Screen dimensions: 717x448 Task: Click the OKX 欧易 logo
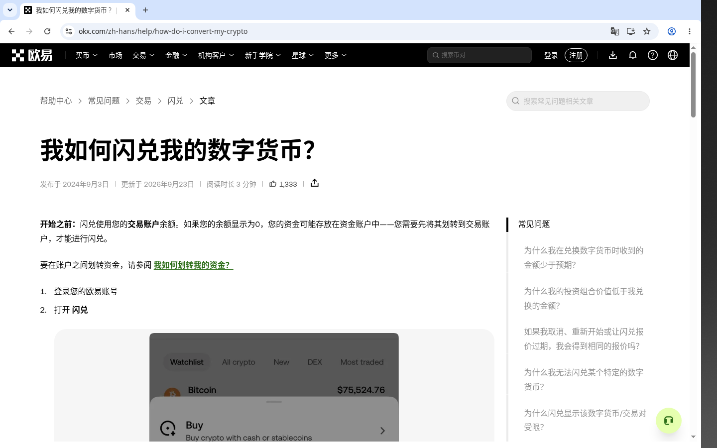tap(32, 55)
